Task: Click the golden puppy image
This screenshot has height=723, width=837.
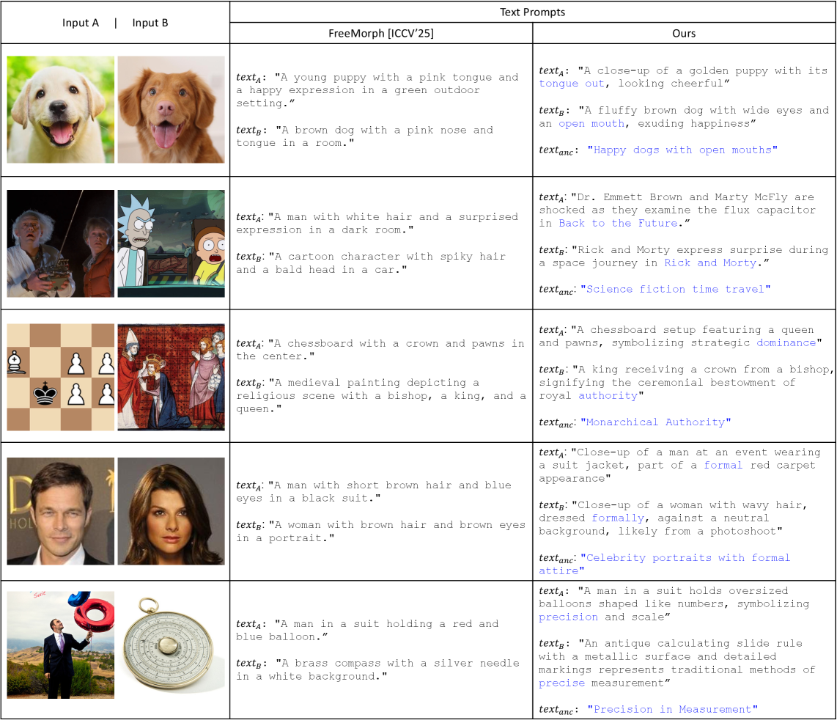Action: point(61,109)
